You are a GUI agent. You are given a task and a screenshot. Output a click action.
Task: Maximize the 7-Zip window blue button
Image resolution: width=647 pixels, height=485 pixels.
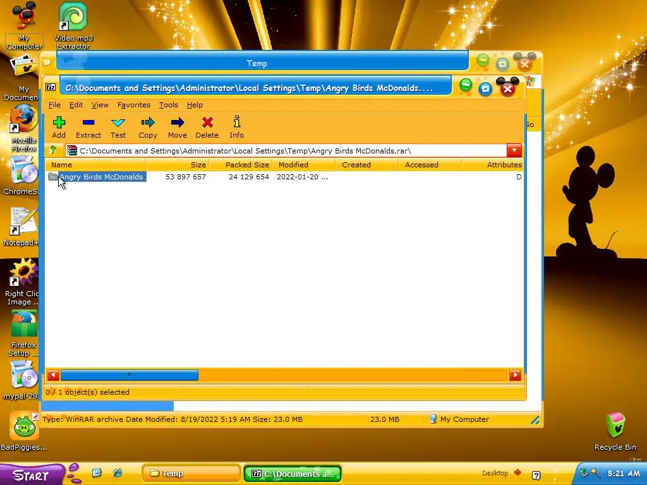pos(486,88)
